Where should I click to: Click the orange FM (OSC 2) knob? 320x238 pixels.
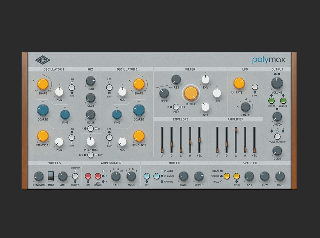(43, 136)
